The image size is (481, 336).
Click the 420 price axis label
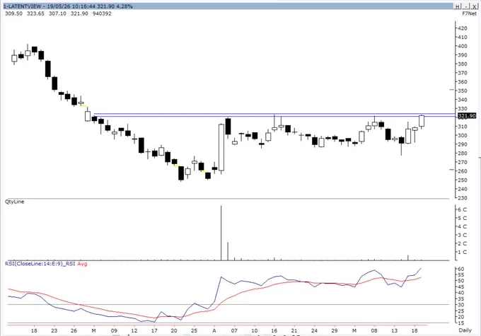tap(463, 28)
